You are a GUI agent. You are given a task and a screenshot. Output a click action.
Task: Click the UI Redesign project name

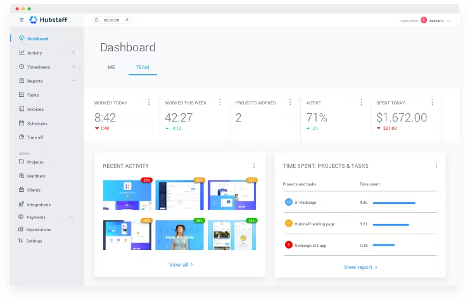[305, 203]
